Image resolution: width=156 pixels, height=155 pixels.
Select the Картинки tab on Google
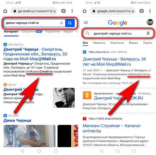click(x=117, y=43)
